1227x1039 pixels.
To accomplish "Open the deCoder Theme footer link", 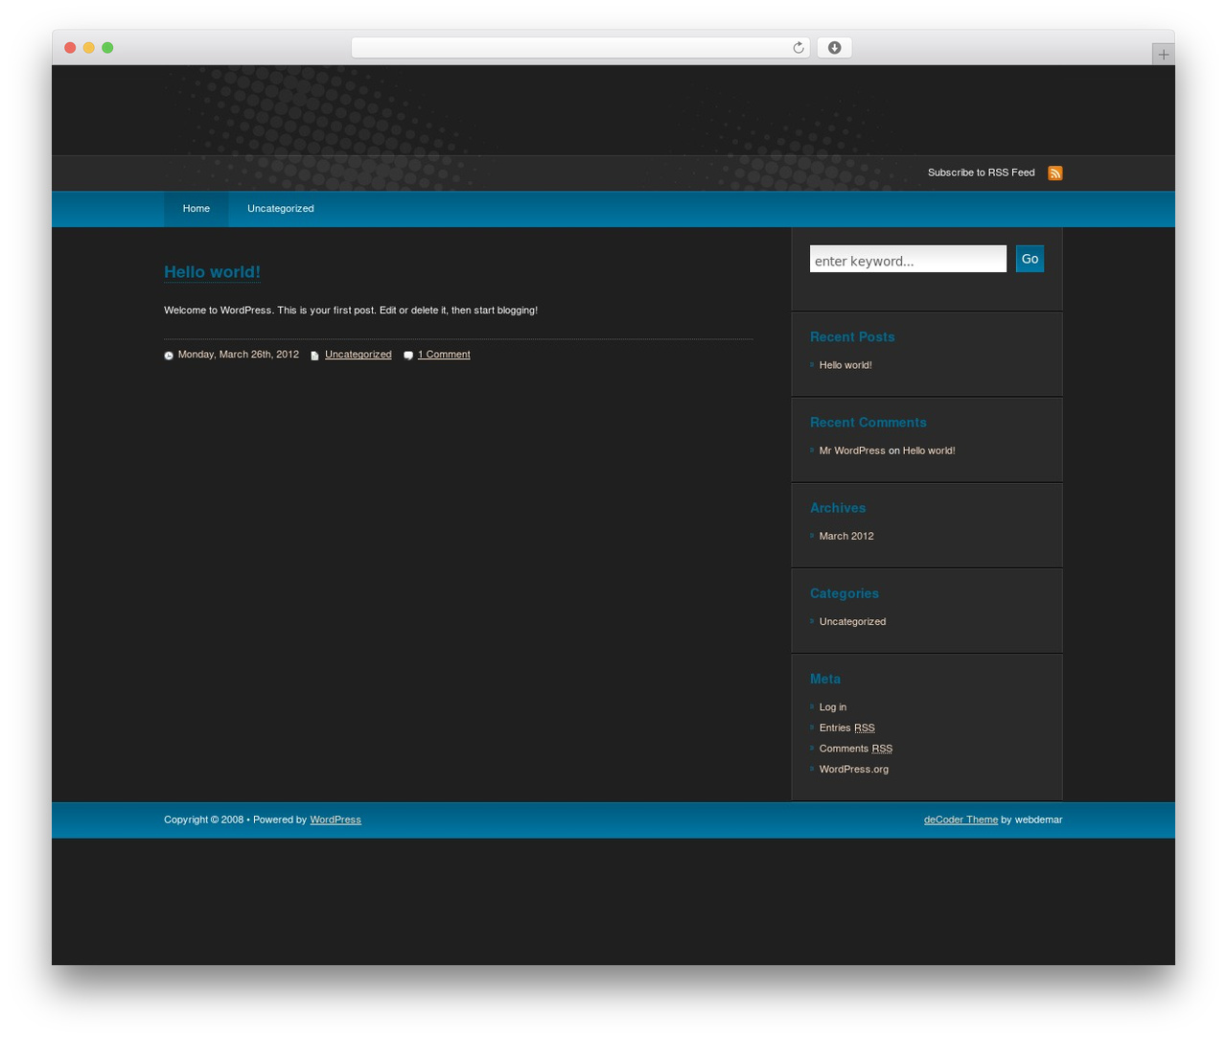I will click(x=961, y=820).
